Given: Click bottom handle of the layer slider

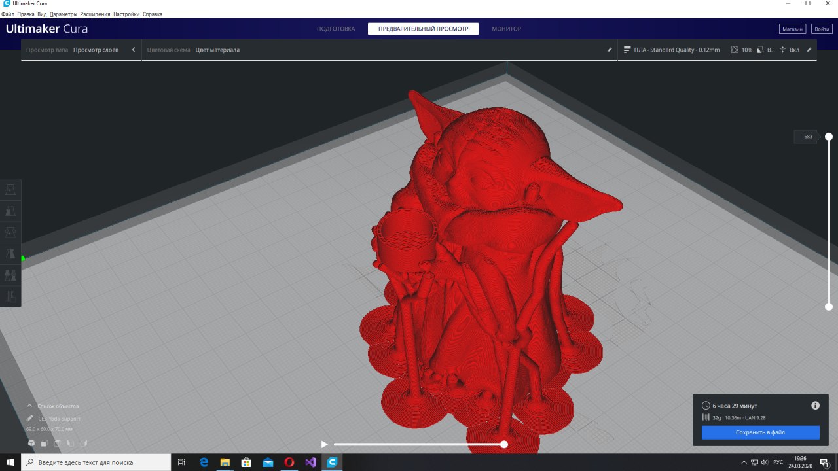Looking at the screenshot, I should [829, 307].
